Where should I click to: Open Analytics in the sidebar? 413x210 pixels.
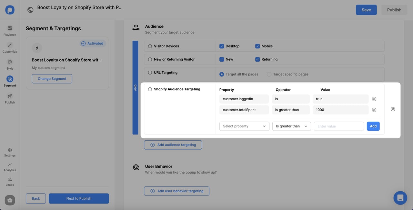pyautogui.click(x=10, y=167)
